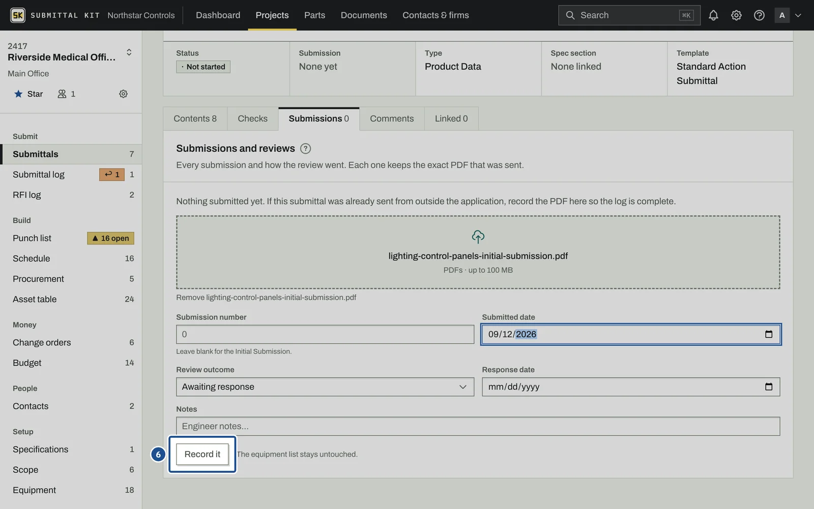Screen dimensions: 814x509
Task: Remove lighting-control-panels-initial-submission.pdf
Action: [x=266, y=297]
